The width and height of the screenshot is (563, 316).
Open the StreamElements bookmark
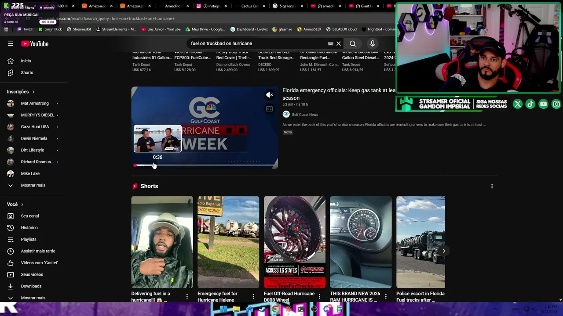[x=116, y=29]
